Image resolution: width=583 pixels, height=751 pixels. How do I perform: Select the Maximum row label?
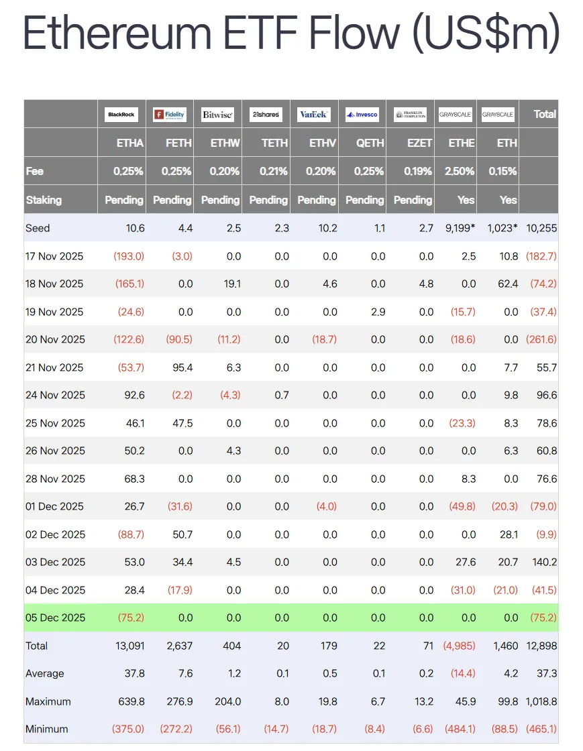[48, 701]
